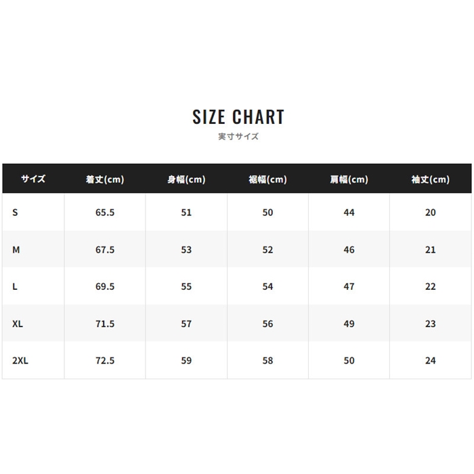Select the 肩幅(cm) column header
Image resolution: width=474 pixels, height=474 pixels.
pyautogui.click(x=349, y=179)
